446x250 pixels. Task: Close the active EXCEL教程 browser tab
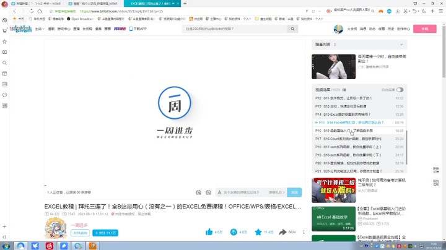178,4
